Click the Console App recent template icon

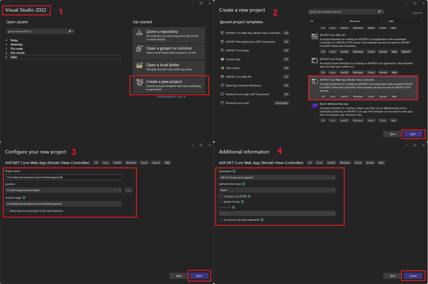pyautogui.click(x=222, y=59)
